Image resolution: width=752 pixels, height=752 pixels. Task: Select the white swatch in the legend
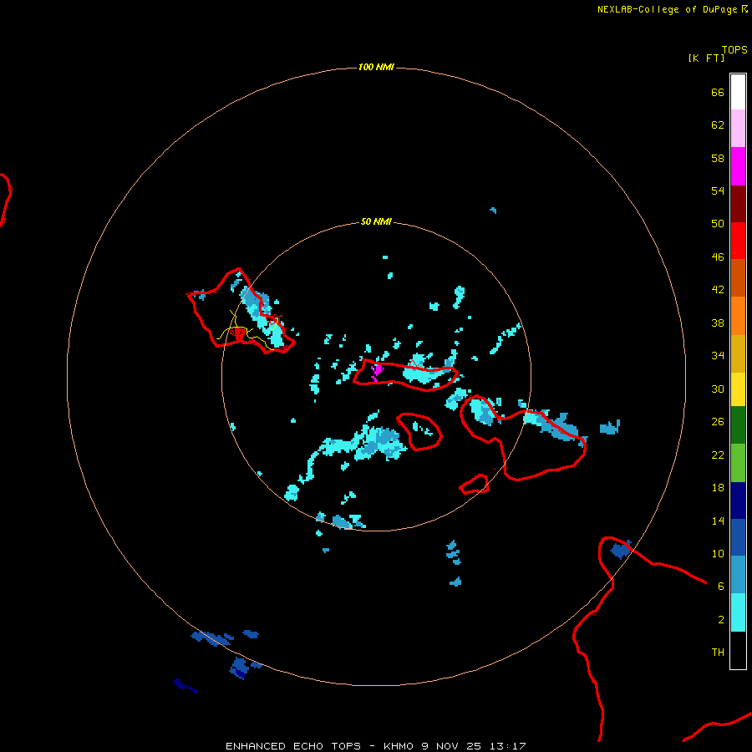pos(738,92)
